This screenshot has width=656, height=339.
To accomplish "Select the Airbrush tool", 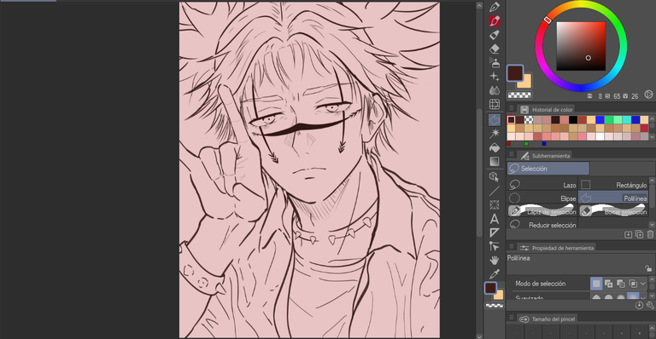I will tap(494, 35).
